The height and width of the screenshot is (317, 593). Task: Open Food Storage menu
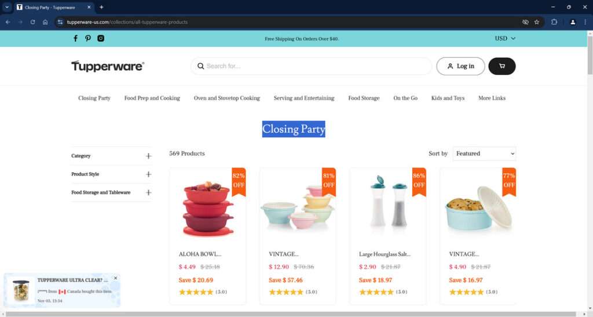pyautogui.click(x=364, y=98)
